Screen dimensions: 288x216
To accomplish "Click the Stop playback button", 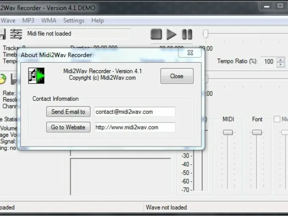I will (156, 34).
